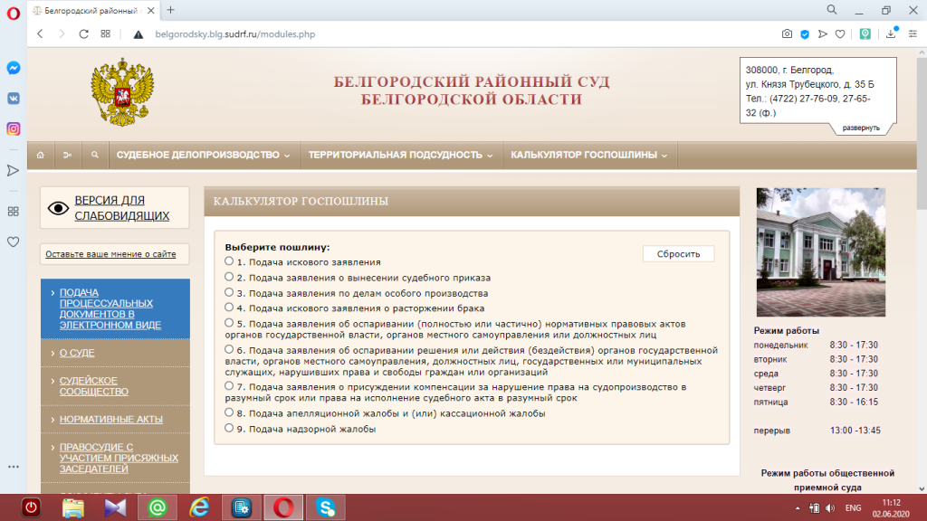927x521 pixels.
Task: Expand the Судебное делопроизводство menu
Action: click(x=203, y=156)
